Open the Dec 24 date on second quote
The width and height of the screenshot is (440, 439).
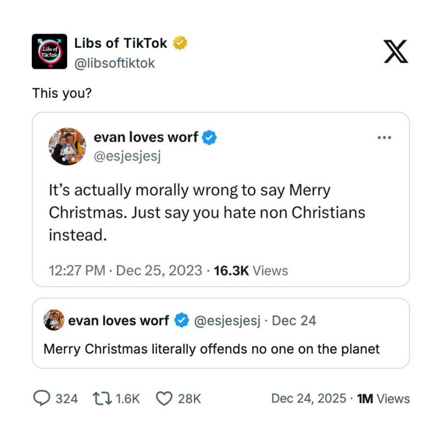click(294, 321)
